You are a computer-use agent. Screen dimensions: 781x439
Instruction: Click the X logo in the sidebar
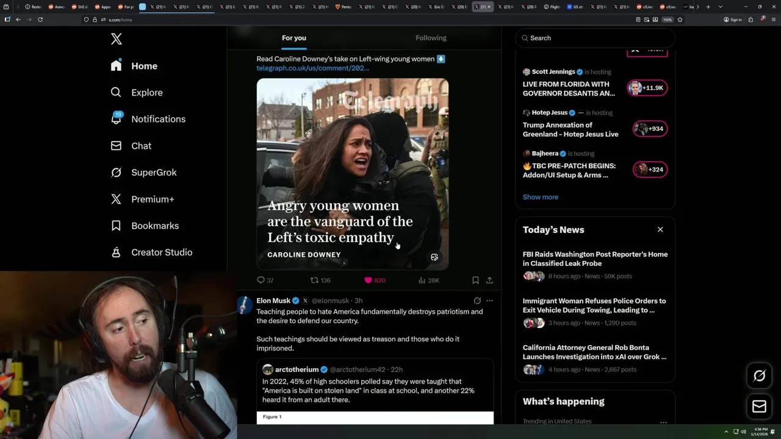pyautogui.click(x=117, y=39)
